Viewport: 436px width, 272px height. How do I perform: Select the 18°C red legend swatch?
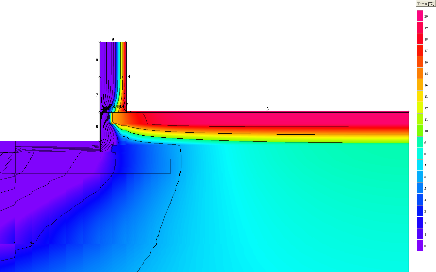[x=420, y=39]
